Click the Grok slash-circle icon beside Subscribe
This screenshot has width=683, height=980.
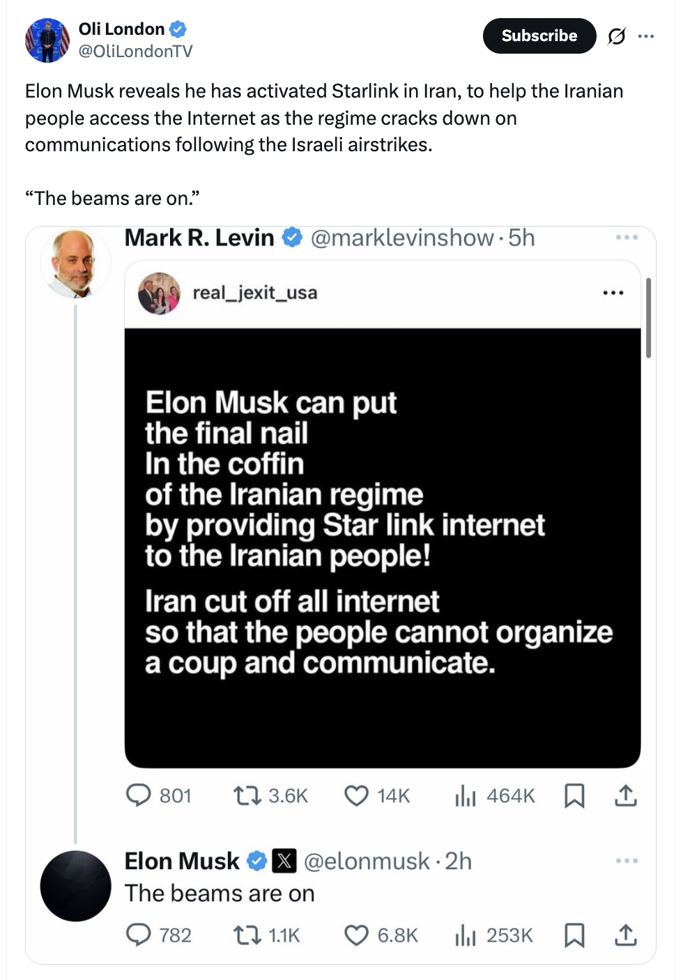point(616,36)
